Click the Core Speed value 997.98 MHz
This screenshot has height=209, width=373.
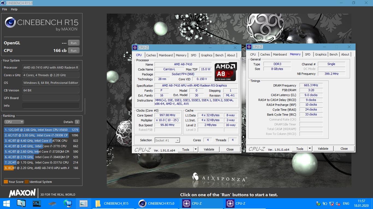(x=167, y=115)
